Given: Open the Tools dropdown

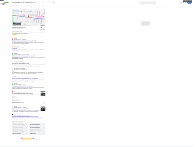Looking at the screenshot, I should pyautogui.click(x=43, y=6).
